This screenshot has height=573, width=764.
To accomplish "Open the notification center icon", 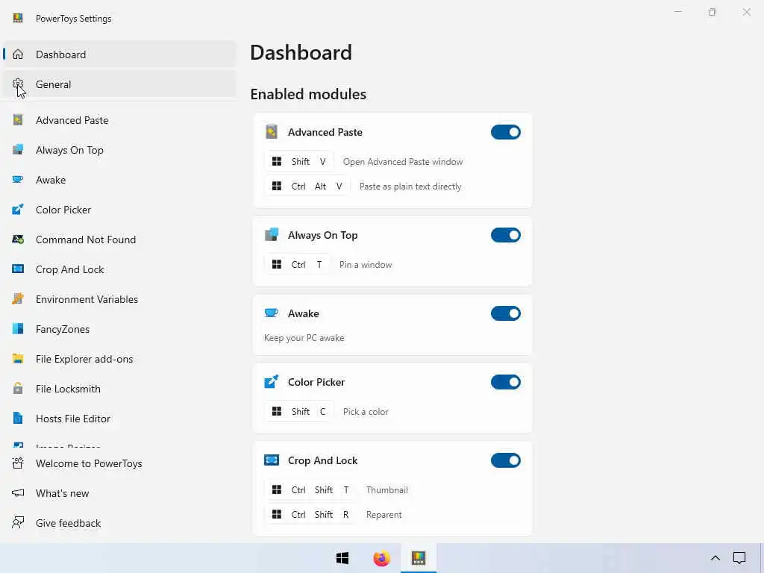I will [739, 558].
